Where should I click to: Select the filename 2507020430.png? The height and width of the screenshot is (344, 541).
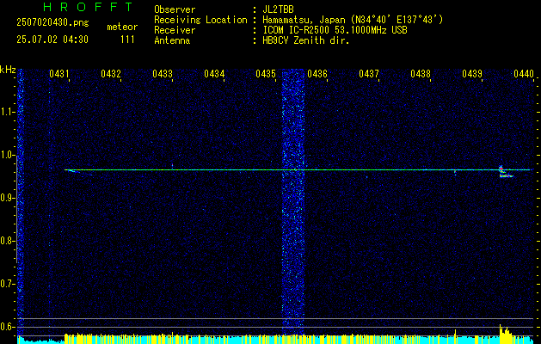click(x=52, y=22)
